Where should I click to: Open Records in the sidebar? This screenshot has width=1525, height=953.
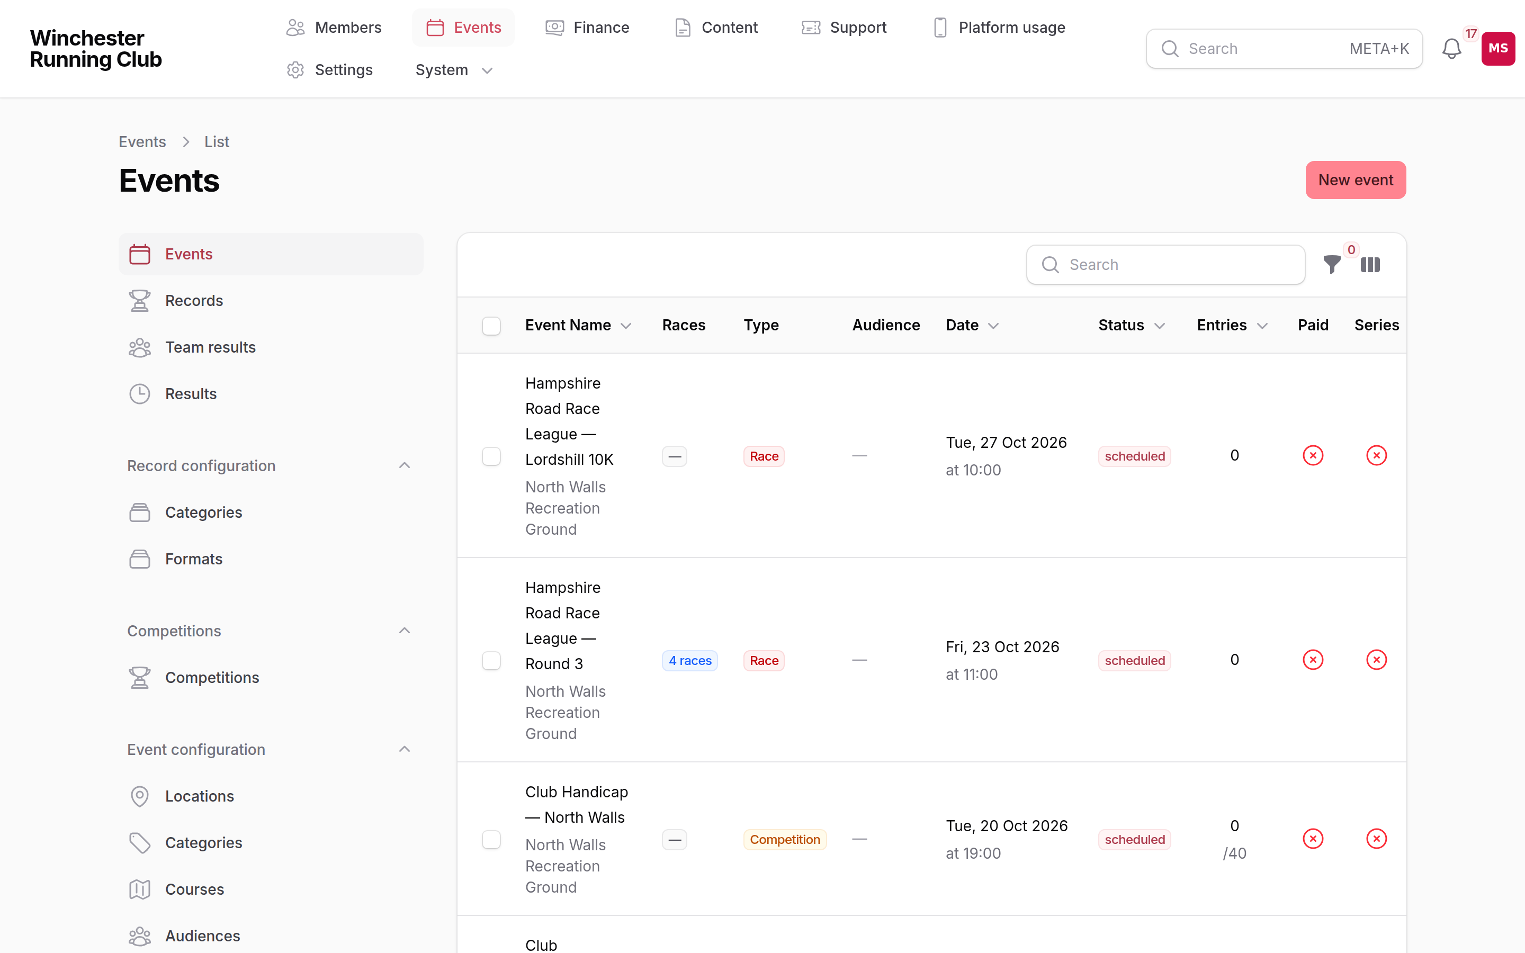[271, 301]
